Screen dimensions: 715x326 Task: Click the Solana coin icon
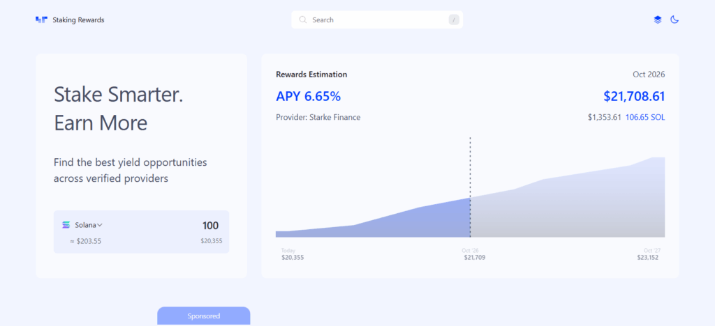(66, 225)
